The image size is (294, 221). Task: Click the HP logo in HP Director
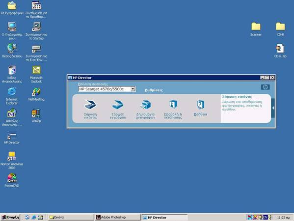pyautogui.click(x=266, y=87)
